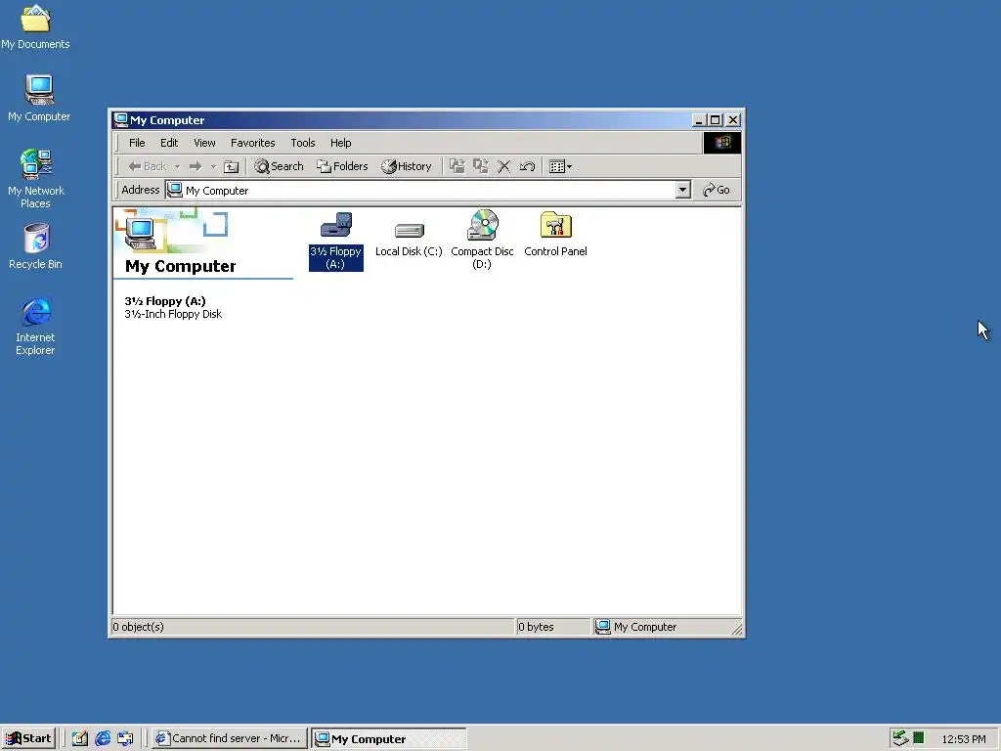Open the View menu
The image size is (1001, 751).
point(205,143)
